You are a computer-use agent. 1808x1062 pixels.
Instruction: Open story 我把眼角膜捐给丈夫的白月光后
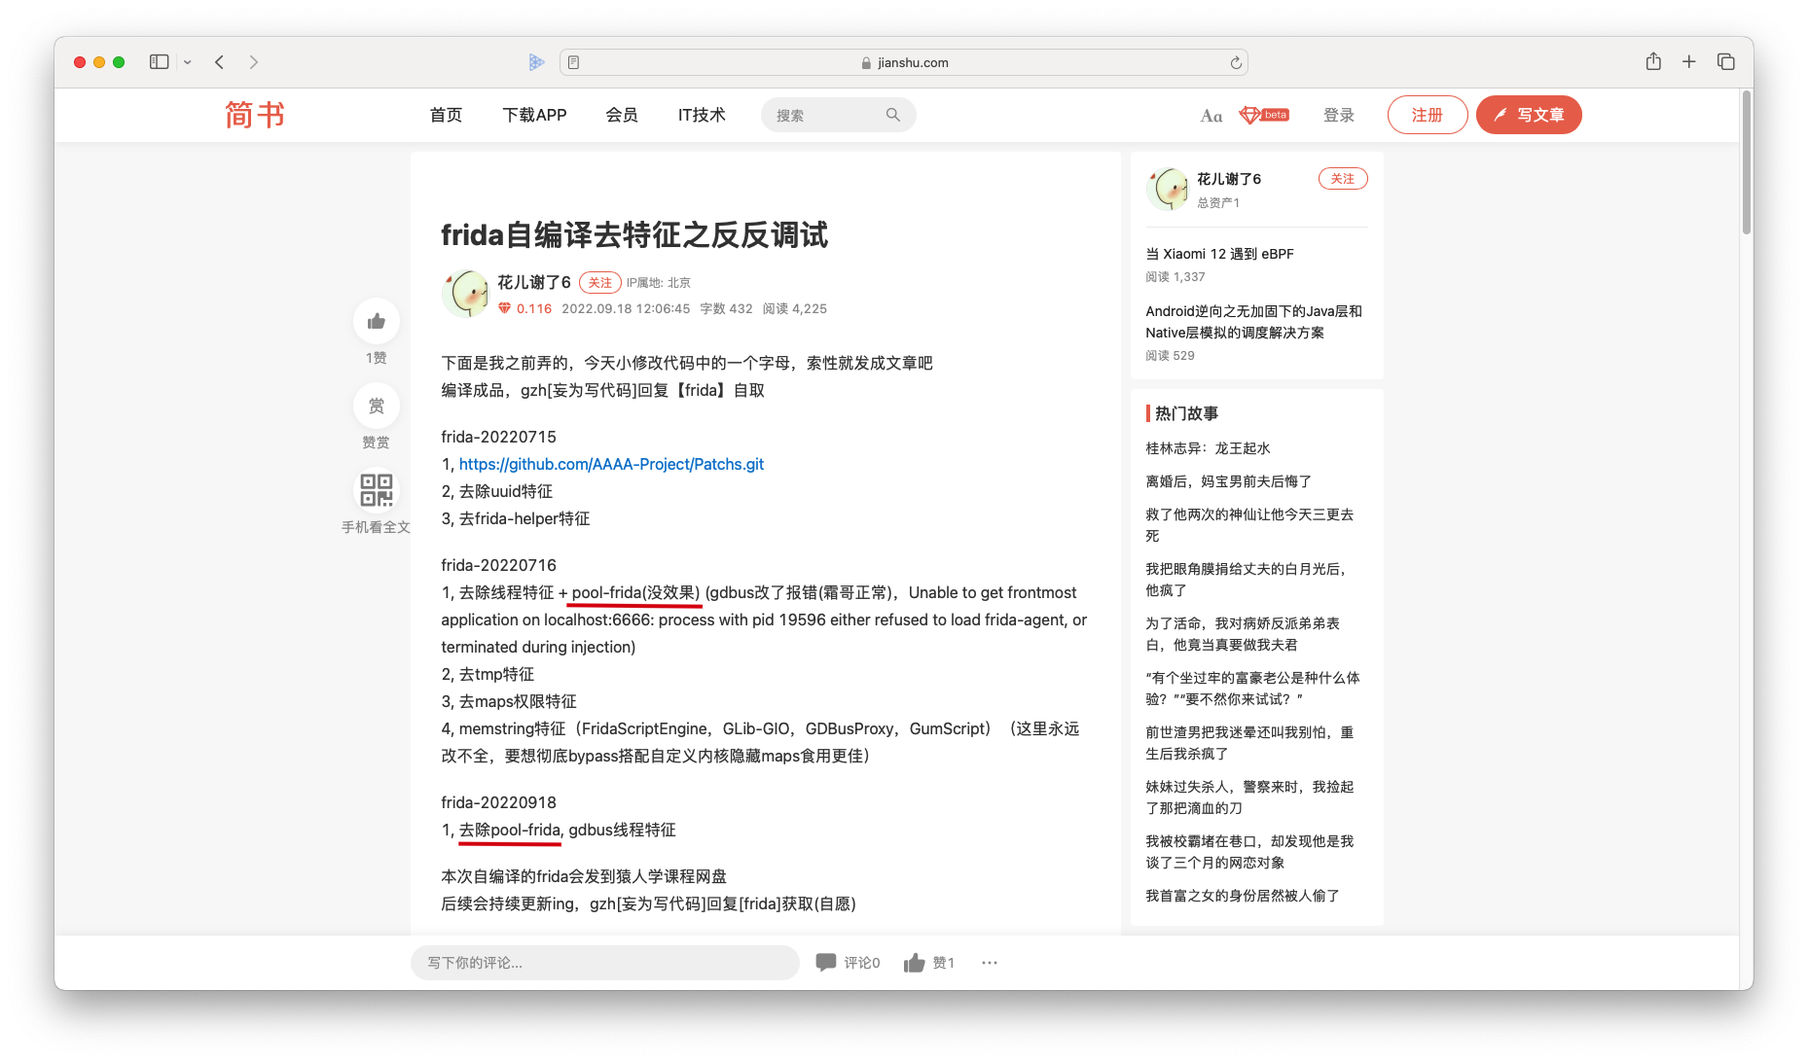point(1246,580)
